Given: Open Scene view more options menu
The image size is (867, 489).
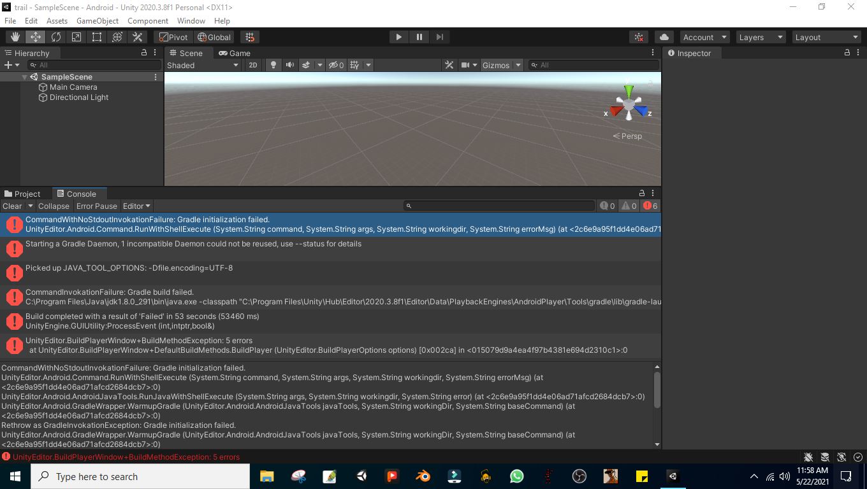Looking at the screenshot, I should tap(653, 53).
